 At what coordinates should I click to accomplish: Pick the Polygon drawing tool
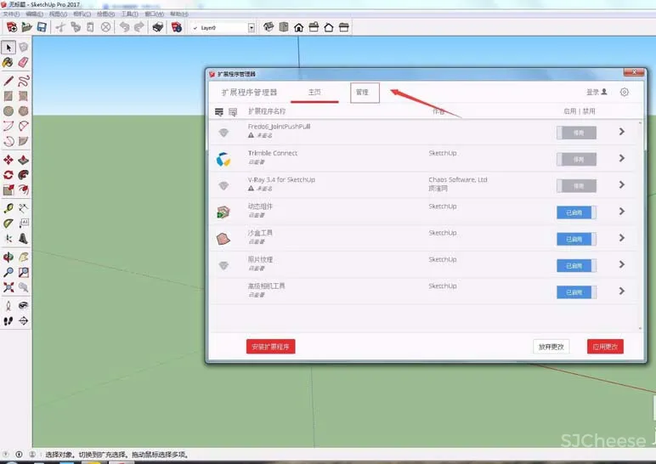point(24,110)
